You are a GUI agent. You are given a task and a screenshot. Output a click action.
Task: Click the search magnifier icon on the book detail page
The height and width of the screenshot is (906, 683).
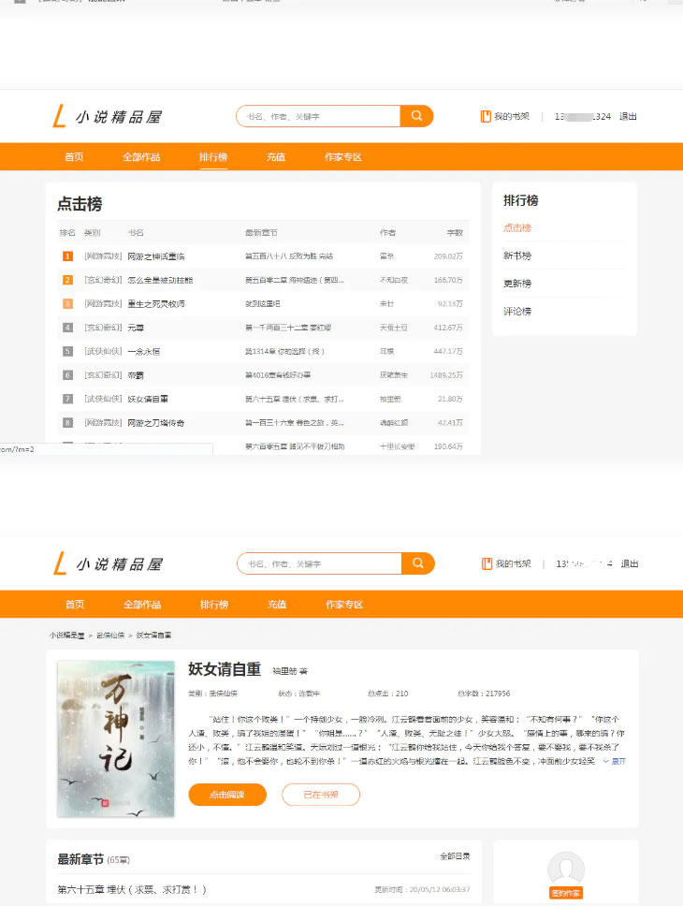coord(417,563)
